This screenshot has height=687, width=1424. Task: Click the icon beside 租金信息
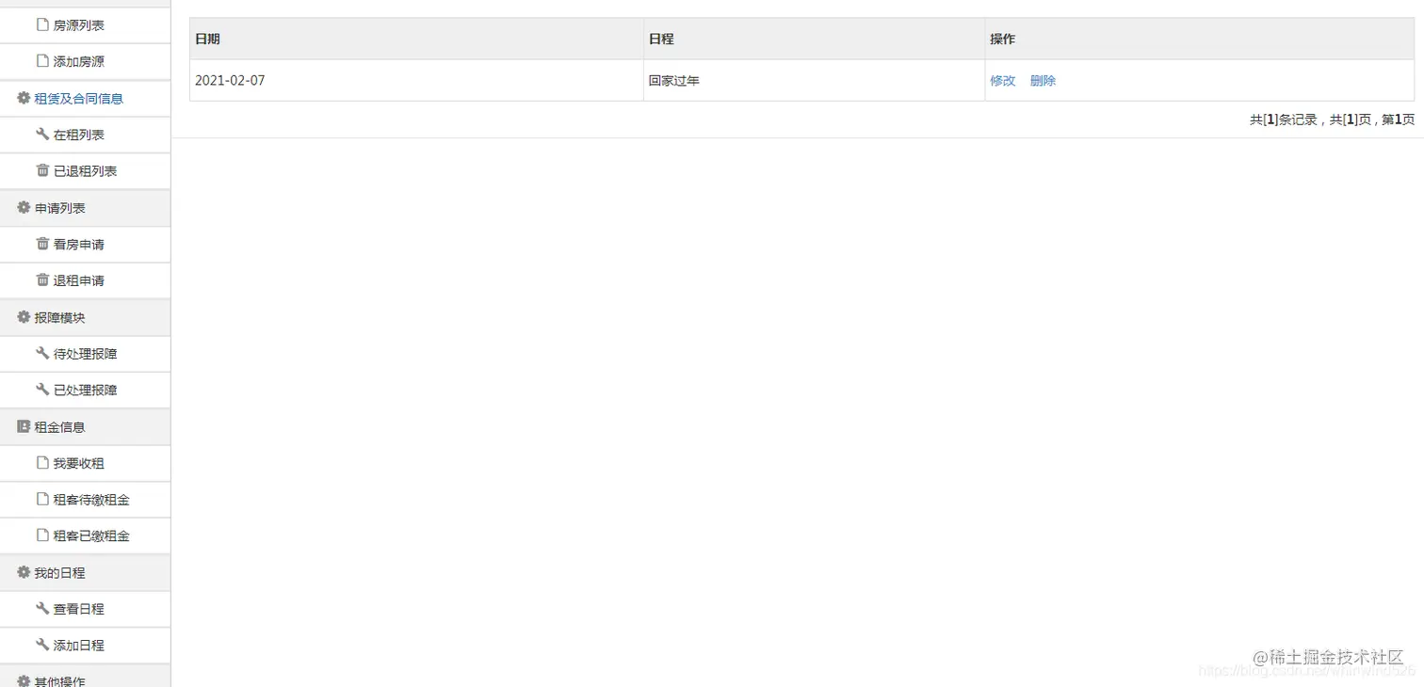(x=24, y=426)
